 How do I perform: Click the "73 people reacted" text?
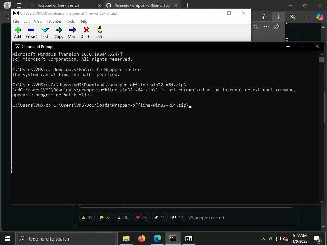click(206, 218)
